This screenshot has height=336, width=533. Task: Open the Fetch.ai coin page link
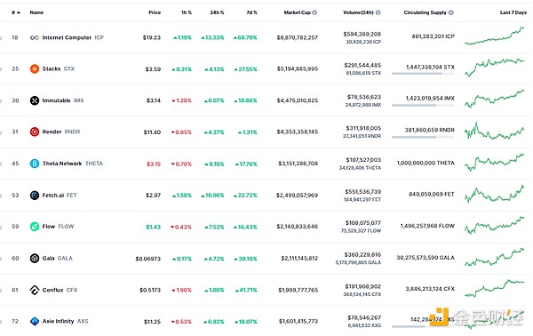(53, 196)
